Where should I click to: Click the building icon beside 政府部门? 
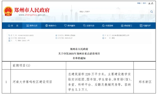122,25
